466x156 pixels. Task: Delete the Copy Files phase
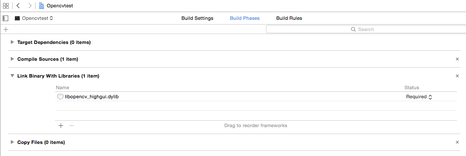[457, 142]
